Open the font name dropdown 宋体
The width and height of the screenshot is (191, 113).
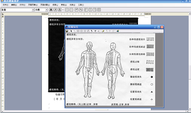33,10
